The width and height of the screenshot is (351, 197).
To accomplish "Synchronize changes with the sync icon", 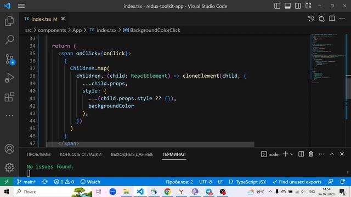I will pos(45,182).
